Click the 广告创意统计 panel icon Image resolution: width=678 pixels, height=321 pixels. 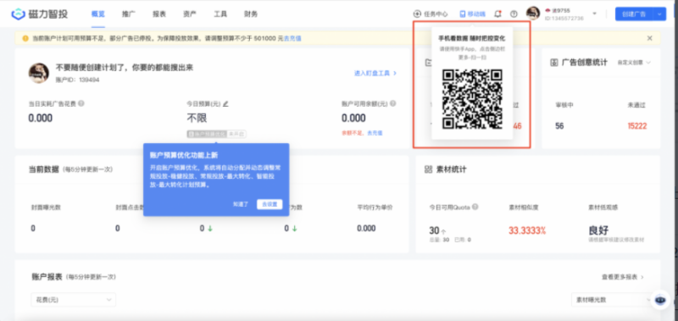point(554,63)
